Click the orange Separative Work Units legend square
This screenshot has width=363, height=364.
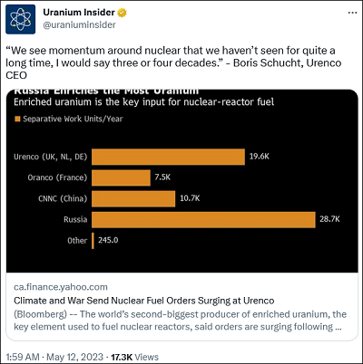17,119
